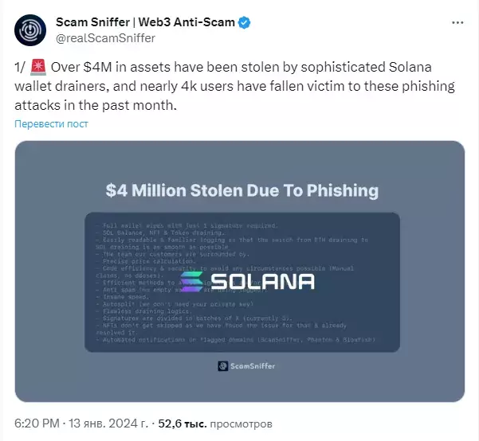Click the blue verified badge
This screenshot has height=441, width=479.
[x=244, y=22]
